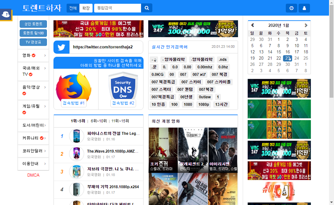Open the 조커 movie poster

(x=163, y=150)
